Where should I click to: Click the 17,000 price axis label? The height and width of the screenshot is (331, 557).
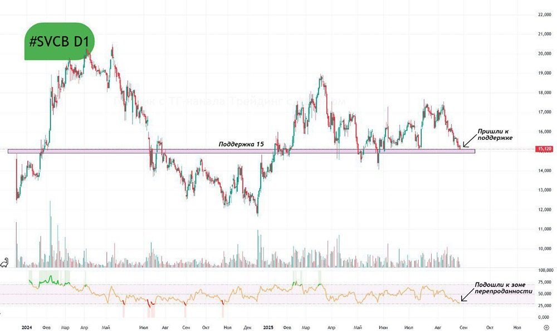point(545,112)
